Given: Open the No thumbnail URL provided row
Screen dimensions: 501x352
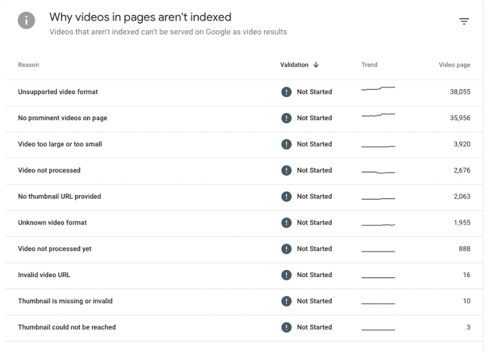Looking at the screenshot, I should point(244,197).
